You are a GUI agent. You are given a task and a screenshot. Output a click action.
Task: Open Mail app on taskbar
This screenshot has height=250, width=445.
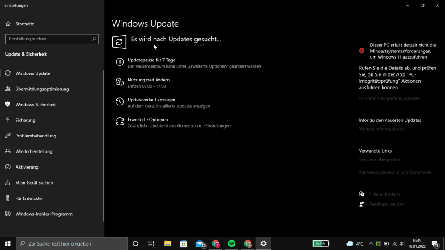click(x=200, y=243)
